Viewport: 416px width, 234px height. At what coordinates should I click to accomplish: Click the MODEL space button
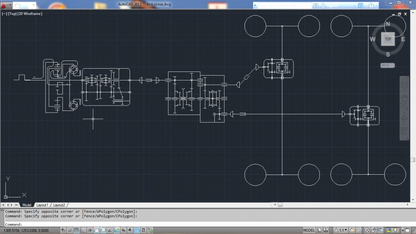309,230
